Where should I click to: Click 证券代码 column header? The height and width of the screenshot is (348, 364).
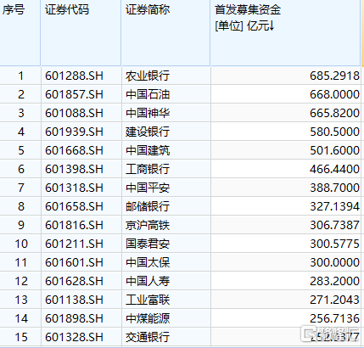pos(81,32)
